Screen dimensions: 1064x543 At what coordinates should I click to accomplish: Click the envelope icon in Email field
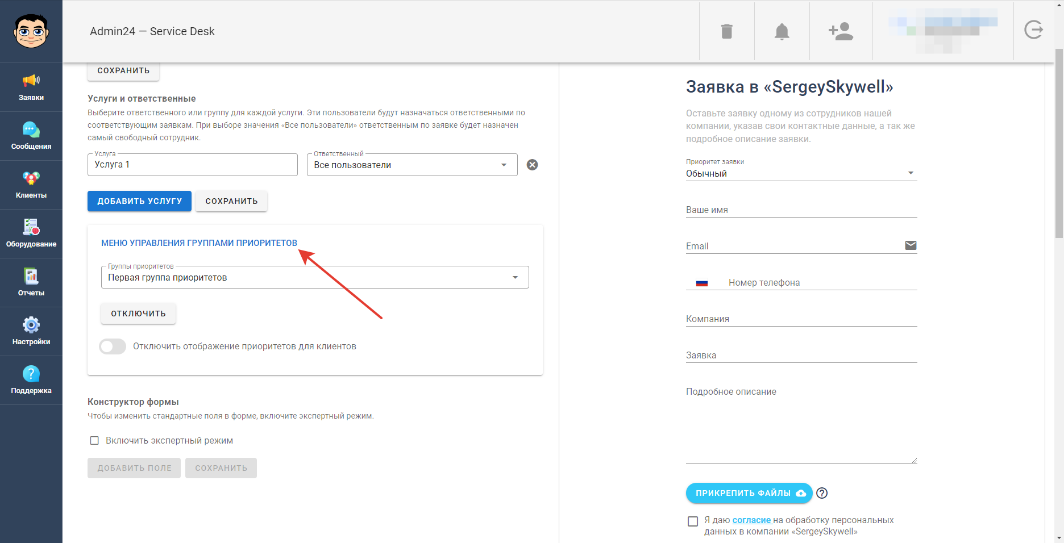tap(911, 245)
